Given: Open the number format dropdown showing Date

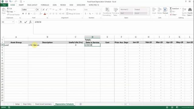Looking at the screenshot, I should pos(100,9).
